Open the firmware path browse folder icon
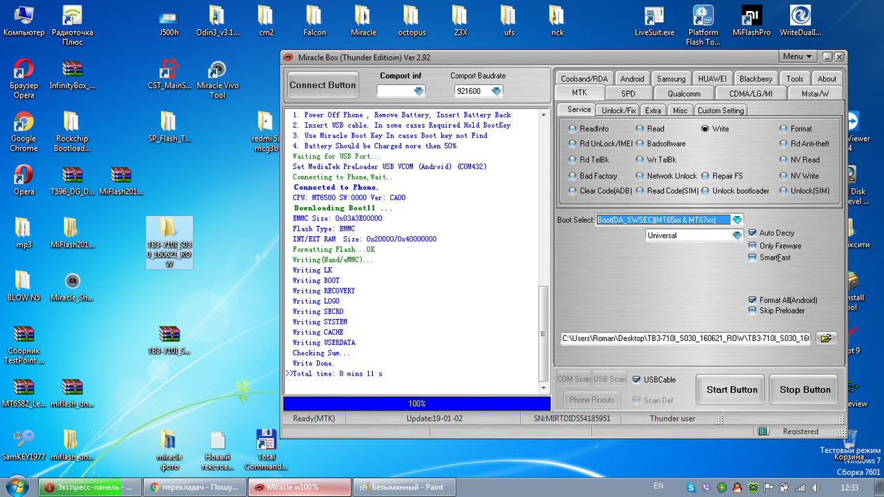884x497 pixels. (826, 338)
